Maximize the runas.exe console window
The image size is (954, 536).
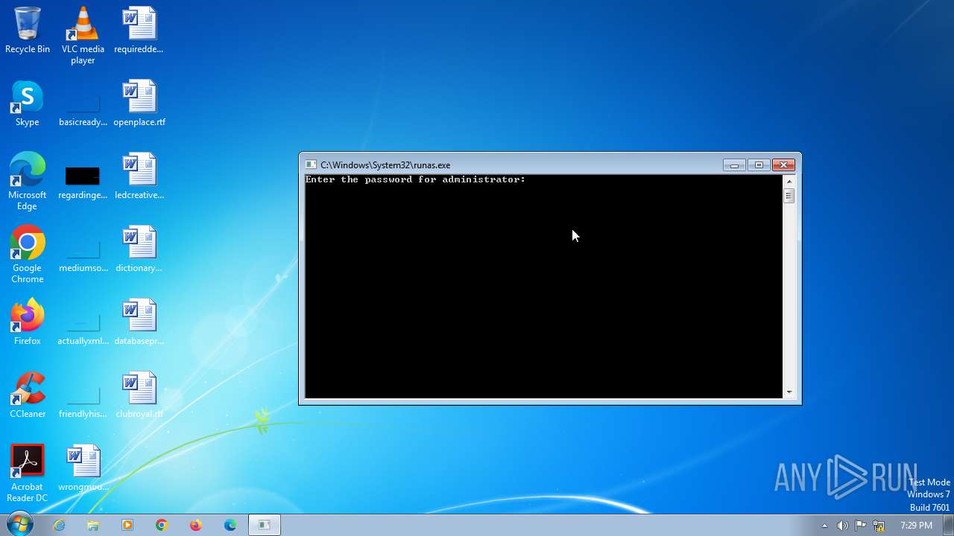click(759, 165)
